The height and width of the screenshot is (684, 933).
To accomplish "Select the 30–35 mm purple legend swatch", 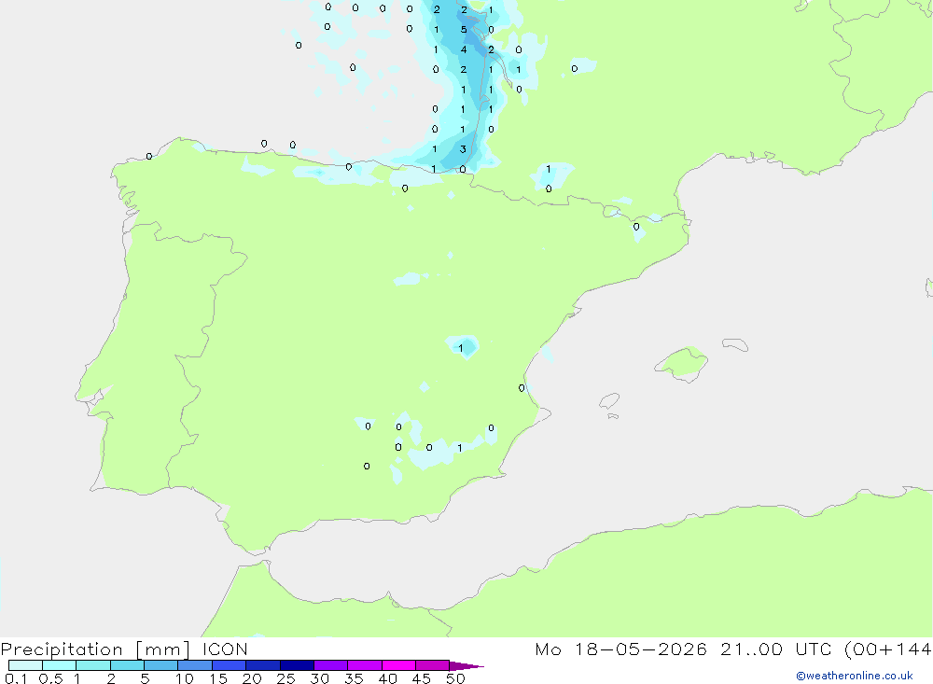I will point(331,665).
